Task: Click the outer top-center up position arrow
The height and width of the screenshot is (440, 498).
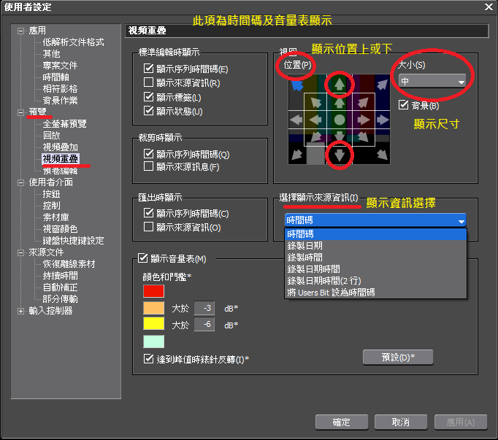Action: [340, 84]
